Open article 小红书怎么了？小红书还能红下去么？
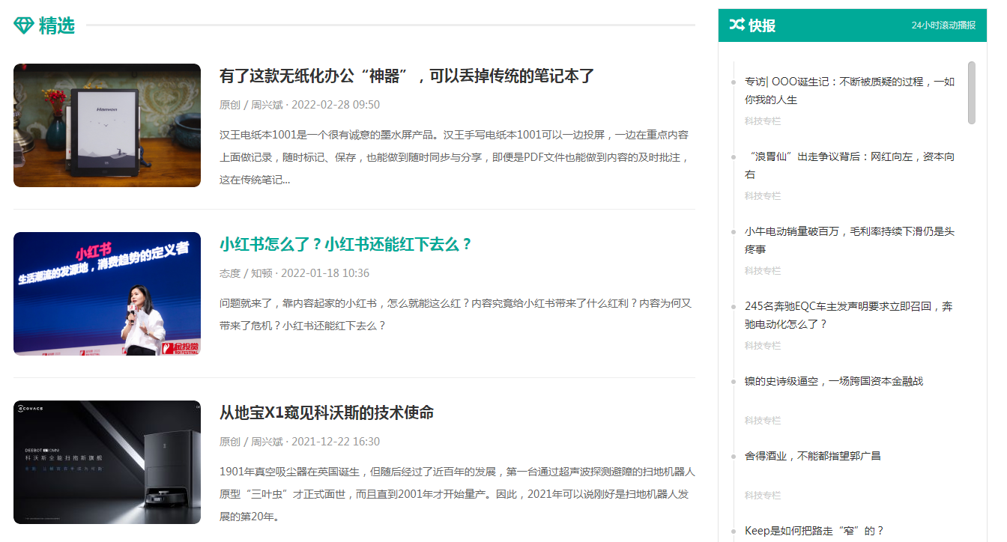Image resolution: width=1007 pixels, height=542 pixels. point(346,244)
